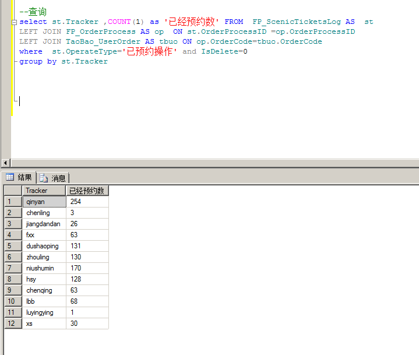This screenshot has width=419, height=355.
Task: Select row header 2 in results
Action: [x=13, y=213]
